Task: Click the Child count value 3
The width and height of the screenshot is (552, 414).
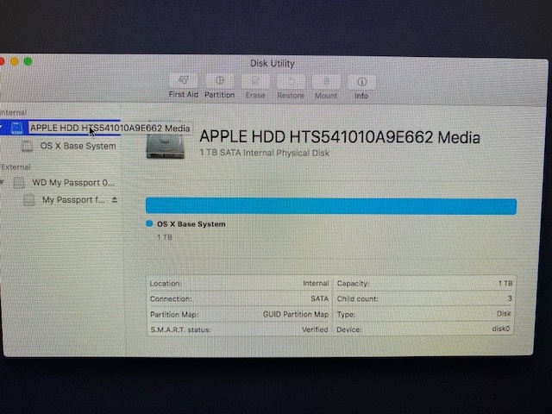Action: point(510,298)
